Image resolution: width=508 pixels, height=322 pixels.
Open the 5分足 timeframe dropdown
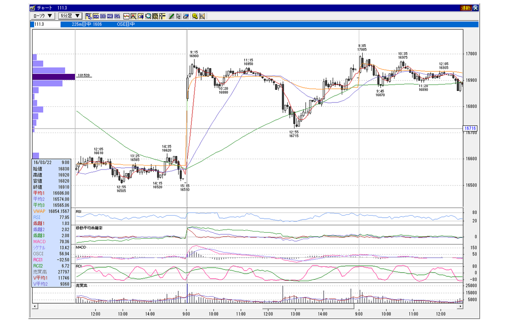[x=70, y=16]
